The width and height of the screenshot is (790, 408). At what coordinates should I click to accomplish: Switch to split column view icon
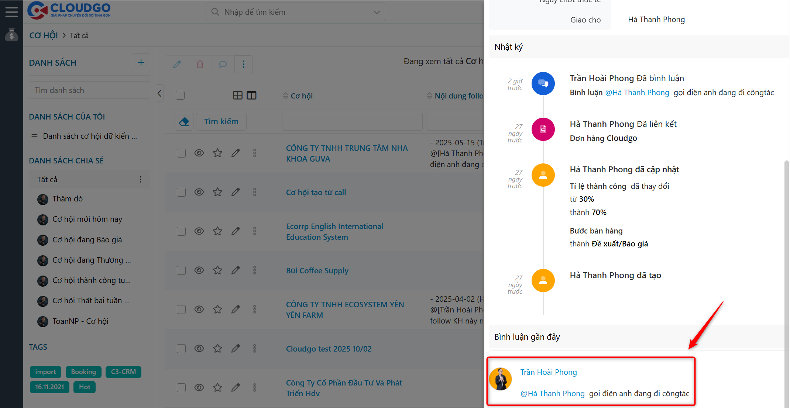tap(251, 96)
